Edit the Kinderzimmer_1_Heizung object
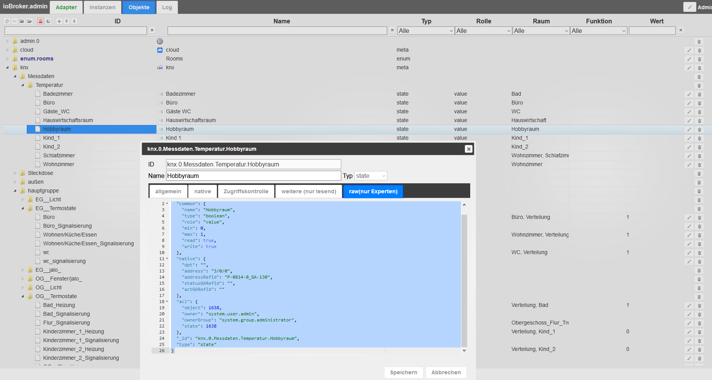 689,332
